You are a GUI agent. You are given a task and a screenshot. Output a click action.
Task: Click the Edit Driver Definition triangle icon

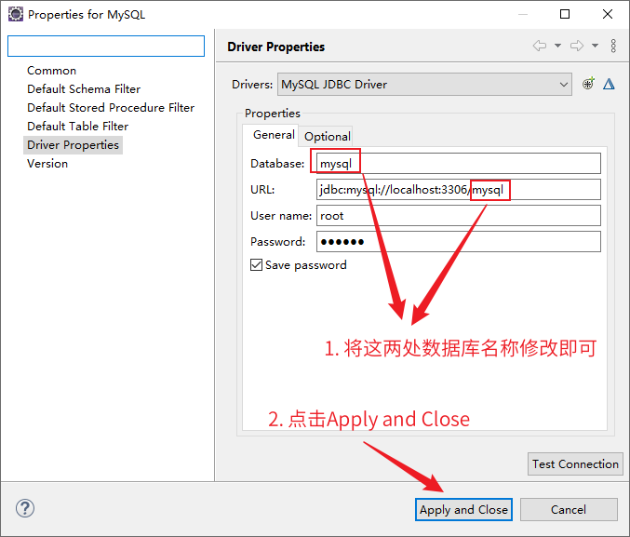point(609,84)
